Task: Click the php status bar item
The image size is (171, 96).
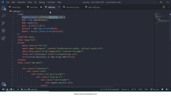Action: [x=24, y=89]
